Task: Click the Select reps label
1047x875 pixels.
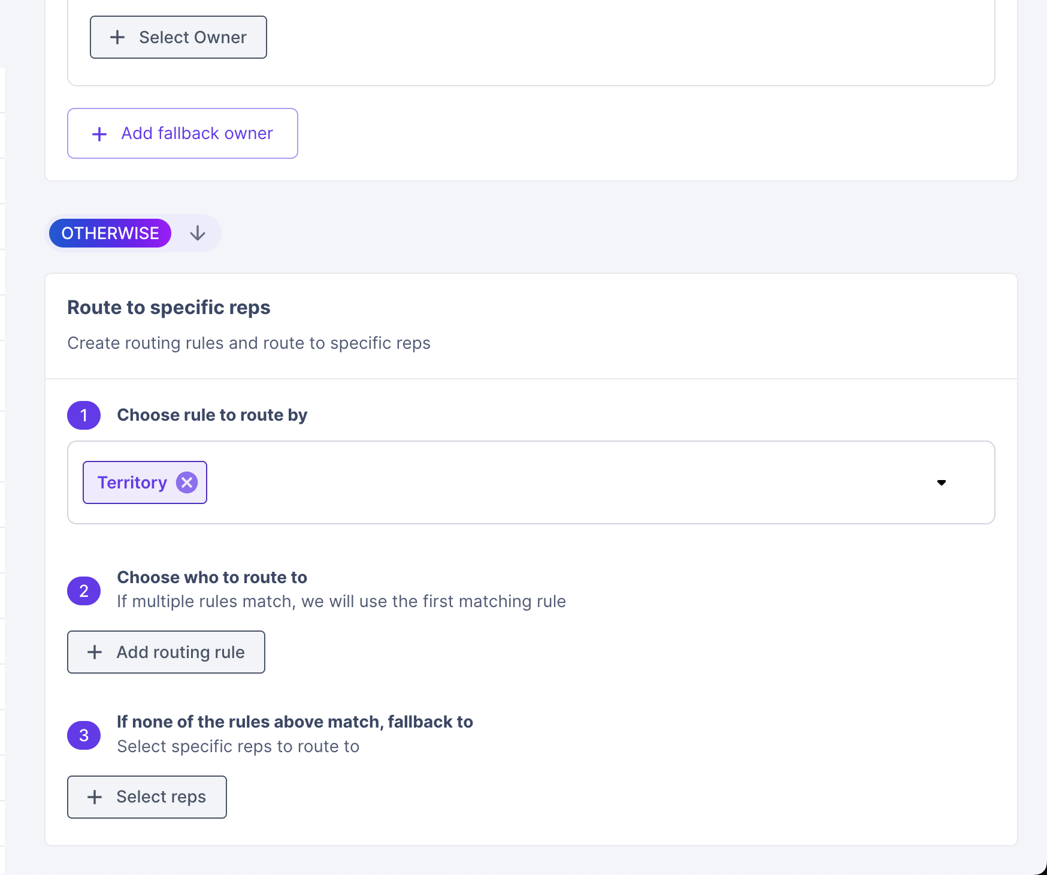Action: (x=161, y=796)
